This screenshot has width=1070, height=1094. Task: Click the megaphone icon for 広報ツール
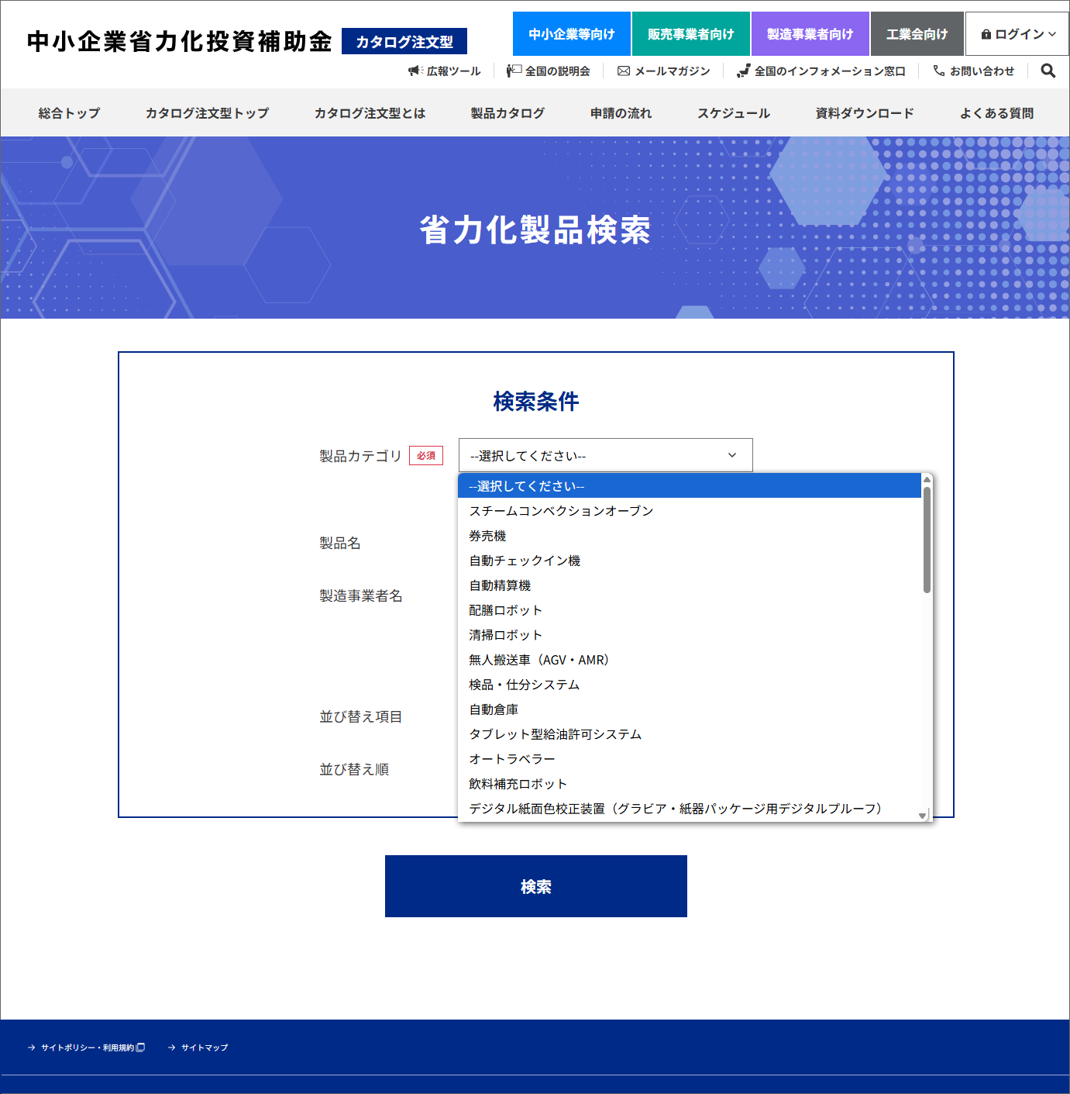pyautogui.click(x=415, y=71)
